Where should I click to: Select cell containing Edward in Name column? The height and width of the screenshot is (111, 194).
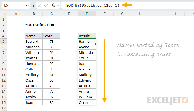pyautogui.click(x=34, y=41)
